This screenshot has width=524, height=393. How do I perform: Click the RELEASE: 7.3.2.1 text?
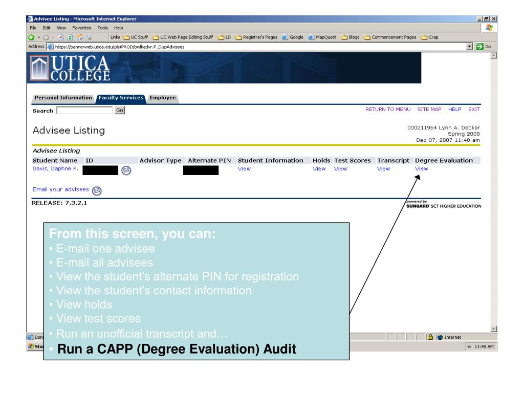pos(59,203)
